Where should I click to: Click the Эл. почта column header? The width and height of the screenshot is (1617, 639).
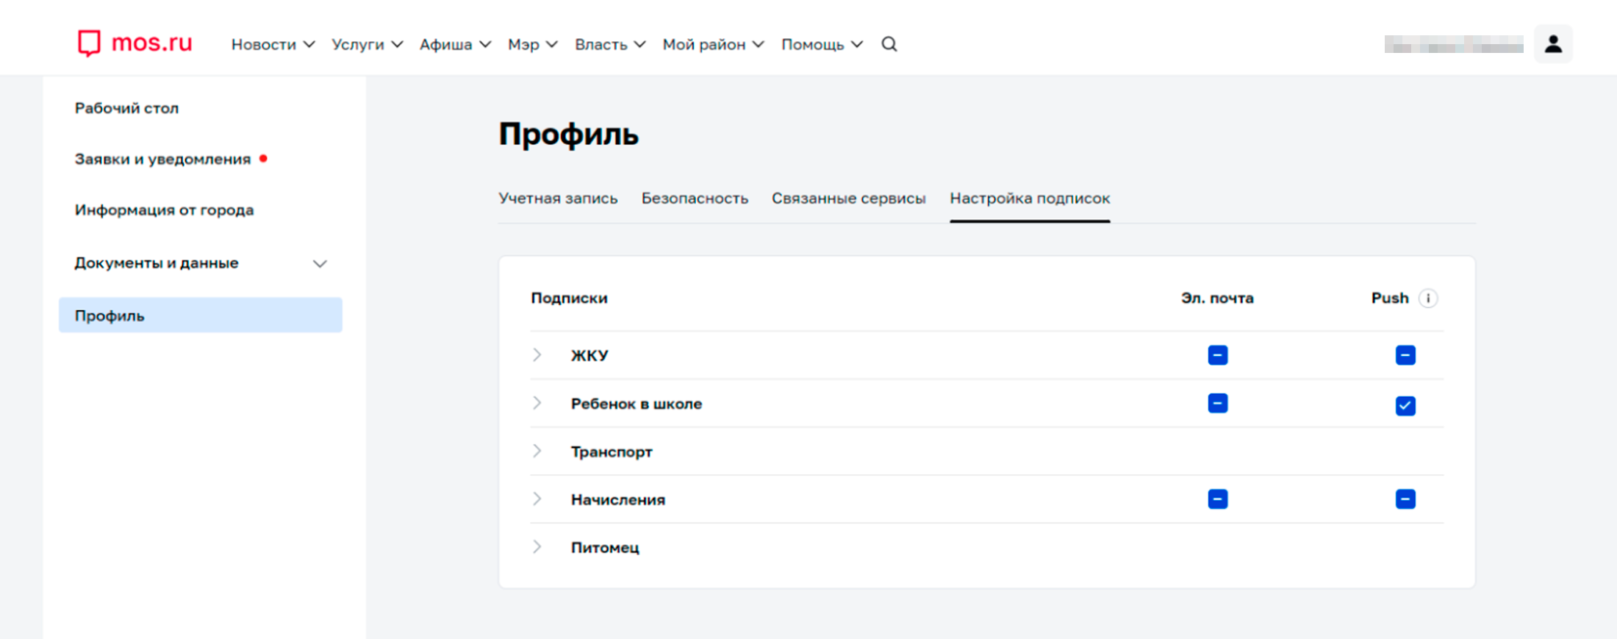[x=1217, y=298]
